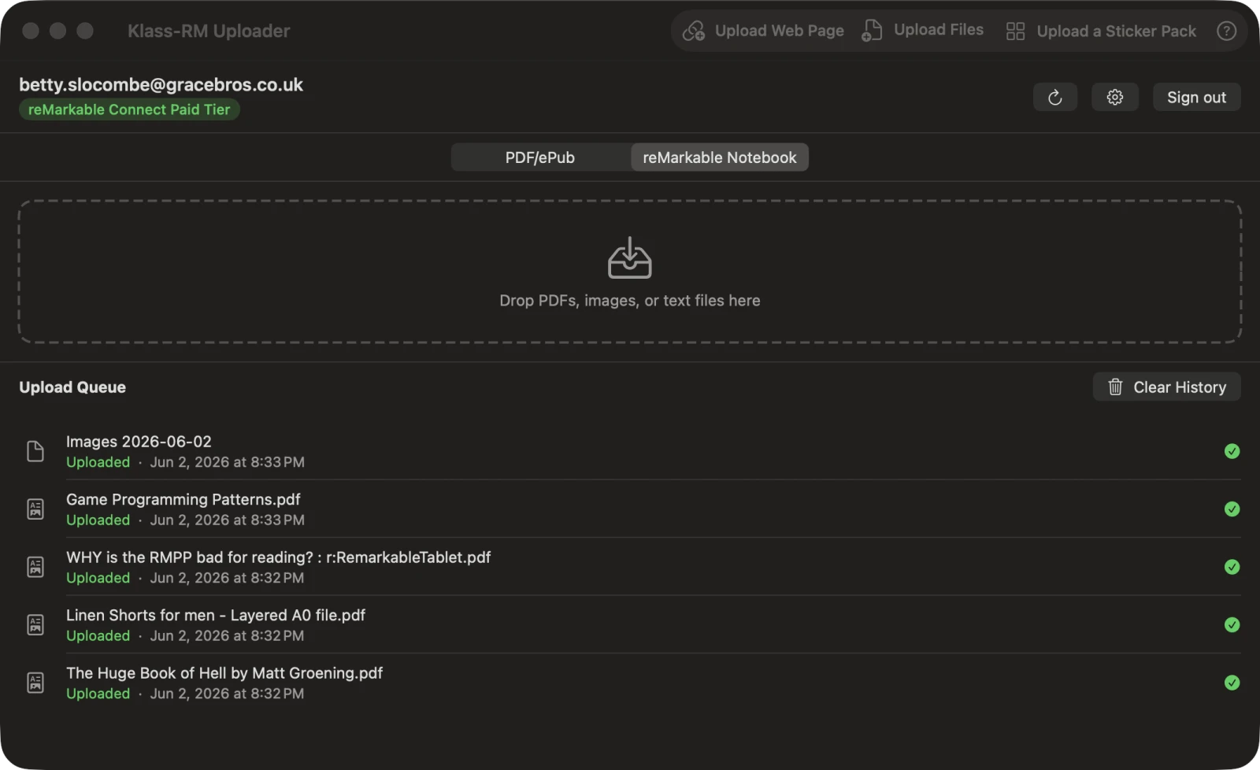This screenshot has height=770, width=1260.
Task: Open the help question mark icon
Action: pyautogui.click(x=1226, y=31)
